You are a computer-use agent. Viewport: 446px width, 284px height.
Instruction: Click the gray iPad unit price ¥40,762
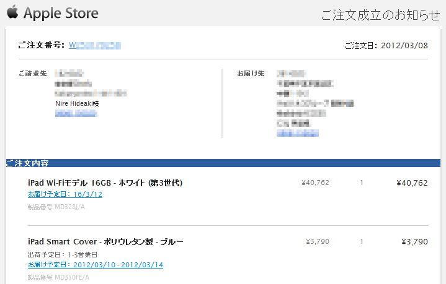tap(315, 183)
